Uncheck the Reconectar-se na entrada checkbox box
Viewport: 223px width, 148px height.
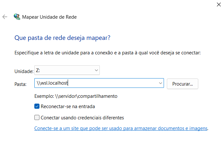pyautogui.click(x=37, y=106)
